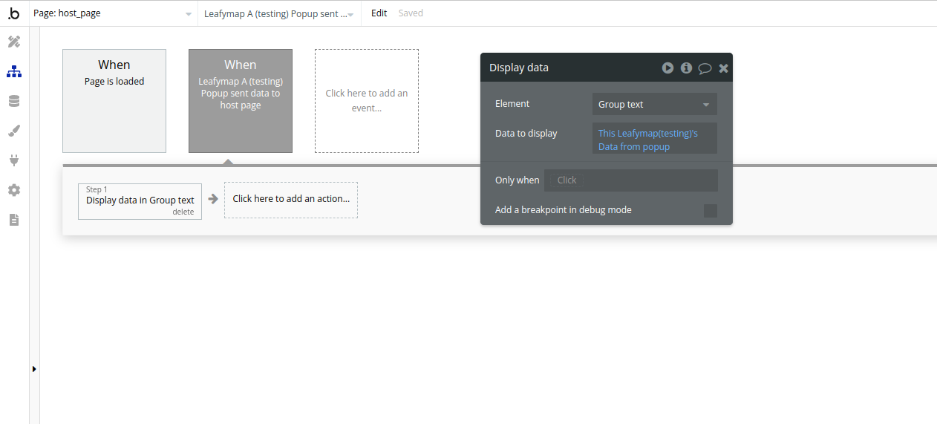Open the Logs tab document icon
This screenshot has width=937, height=424.
[x=13, y=220]
